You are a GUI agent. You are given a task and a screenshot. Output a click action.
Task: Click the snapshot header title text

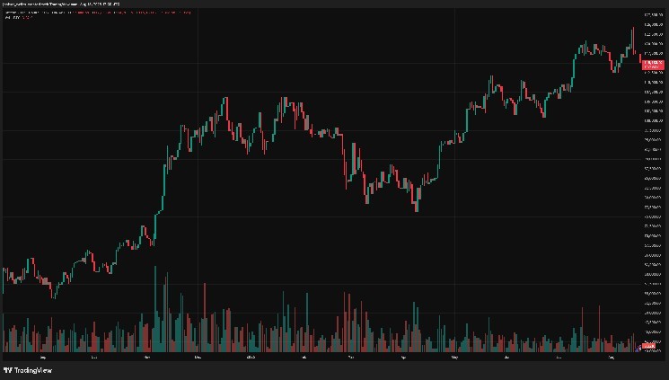point(61,4)
